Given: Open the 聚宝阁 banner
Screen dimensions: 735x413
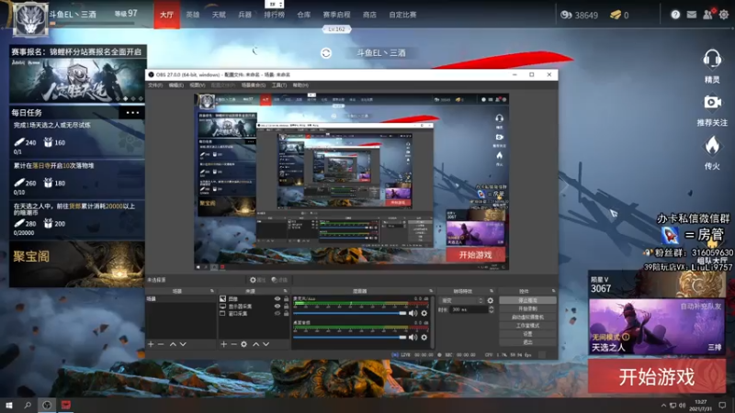Looking at the screenshot, I should click(x=77, y=264).
